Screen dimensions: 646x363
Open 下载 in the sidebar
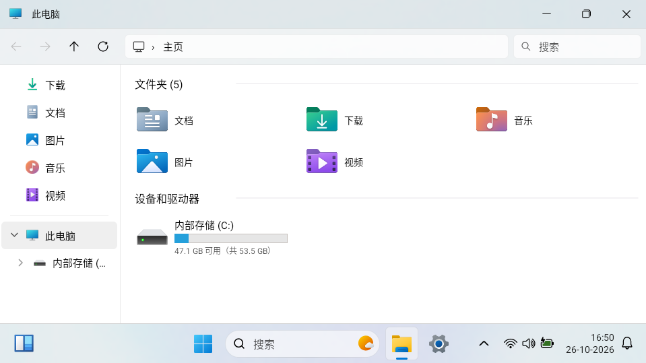pos(55,86)
